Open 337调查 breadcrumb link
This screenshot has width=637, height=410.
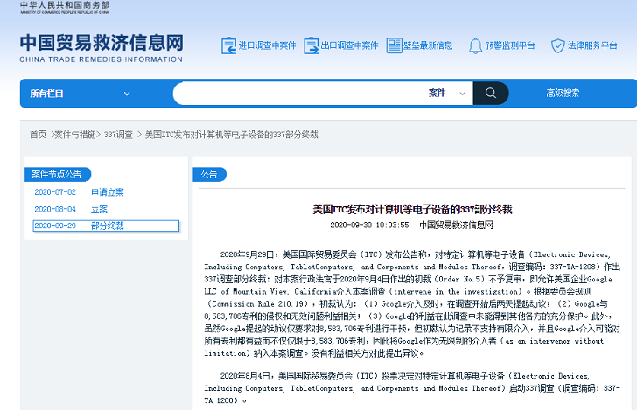point(118,135)
